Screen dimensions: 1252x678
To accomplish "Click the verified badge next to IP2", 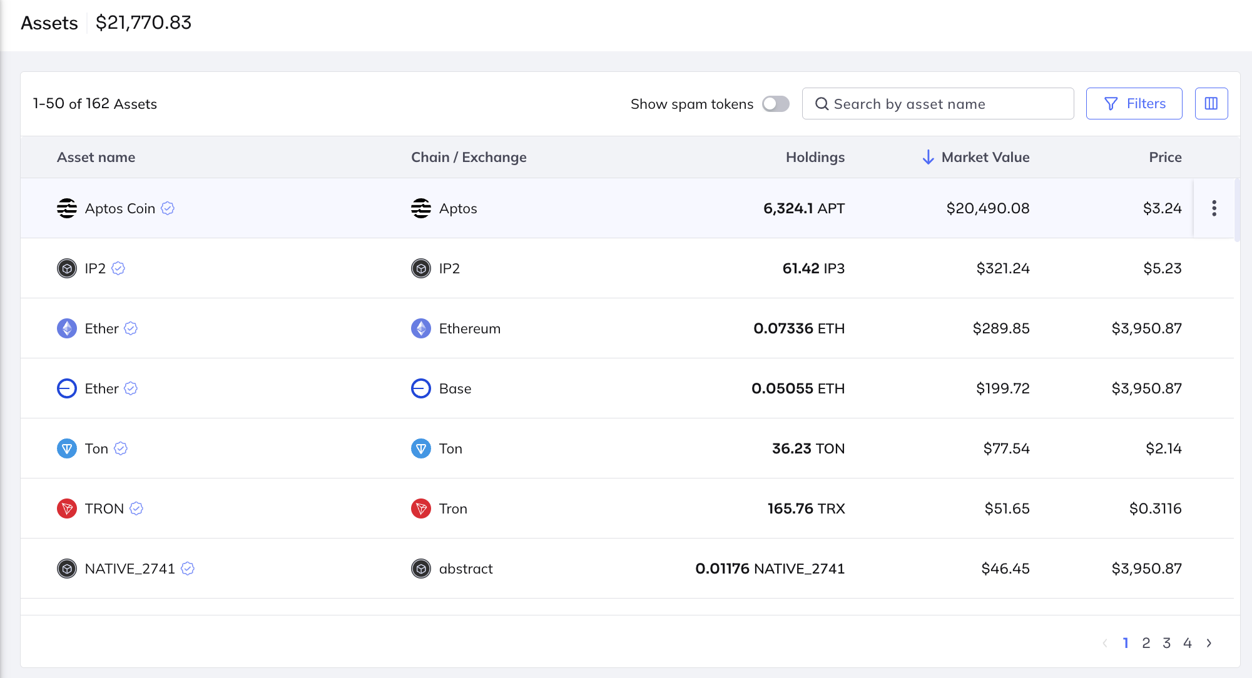I will click(118, 268).
